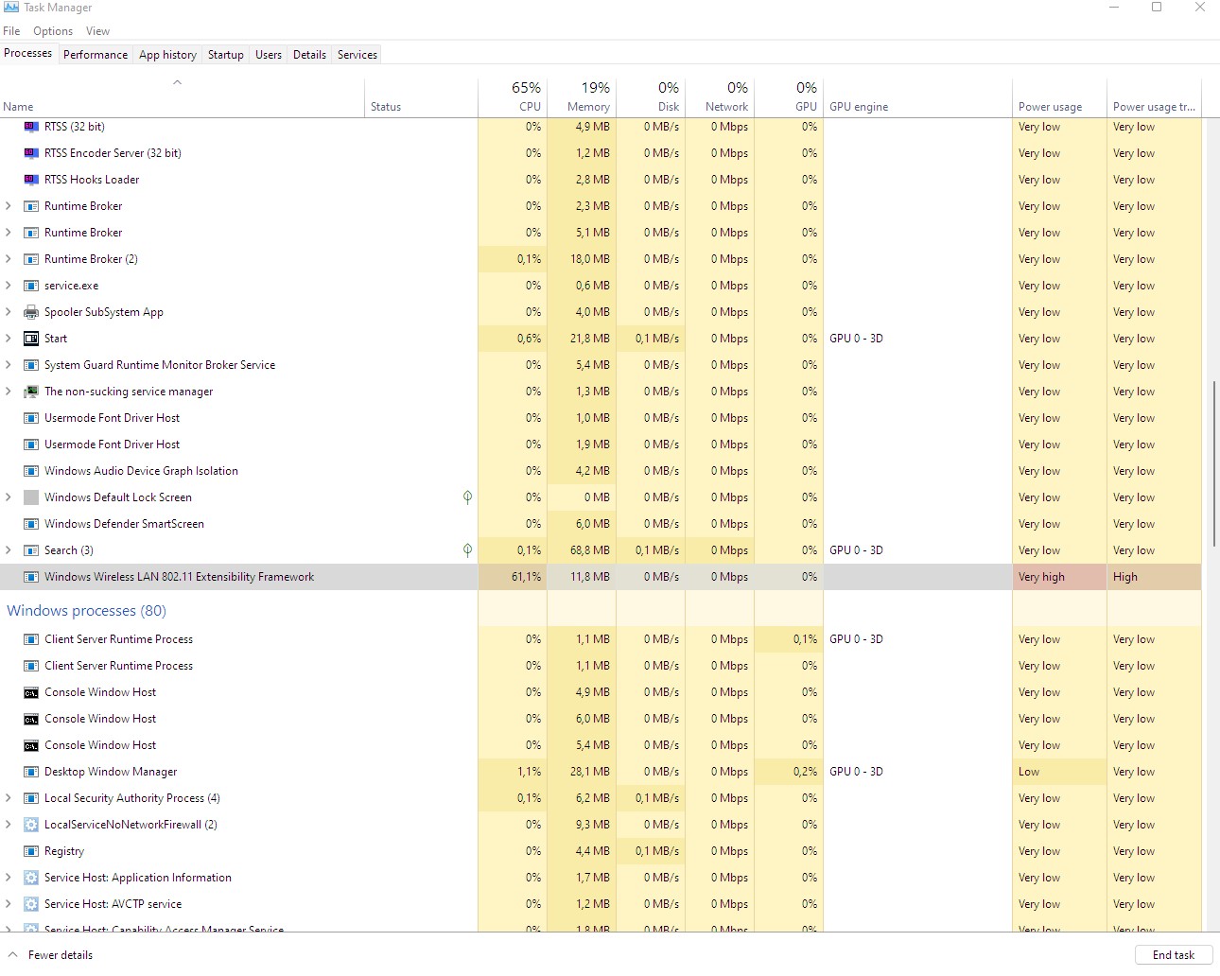
Task: Sort by Disk column header
Action: tap(651, 96)
